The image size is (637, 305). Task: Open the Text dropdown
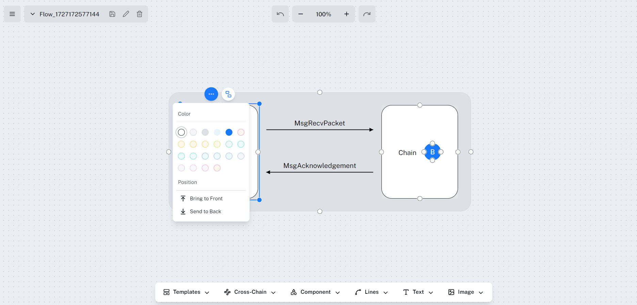click(418, 292)
